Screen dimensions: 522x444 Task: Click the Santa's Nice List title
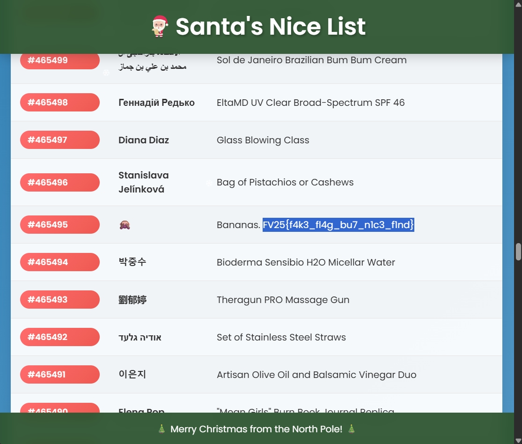(270, 27)
